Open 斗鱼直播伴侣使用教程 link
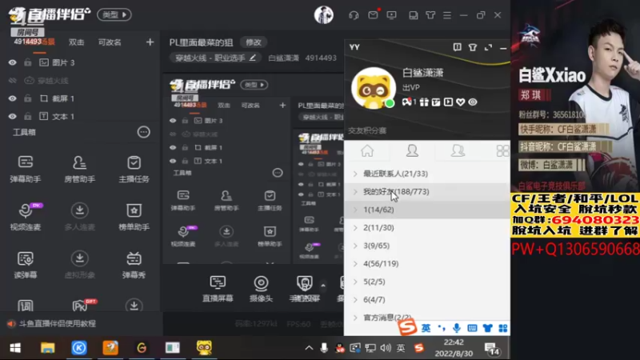 coord(57,323)
